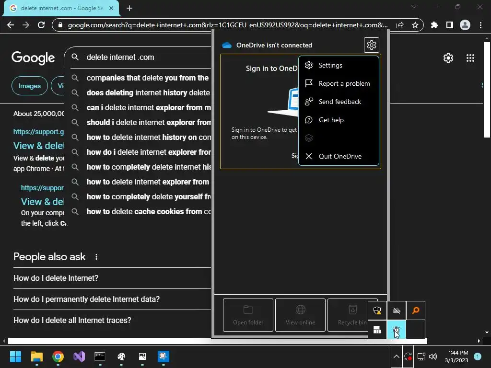Open the terminal window from taskbar
This screenshot has height=368, width=491.
(x=100, y=356)
